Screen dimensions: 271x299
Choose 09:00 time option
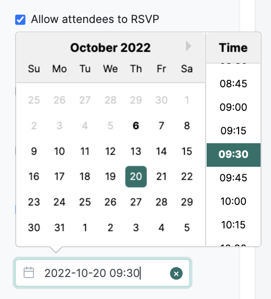pos(233,107)
